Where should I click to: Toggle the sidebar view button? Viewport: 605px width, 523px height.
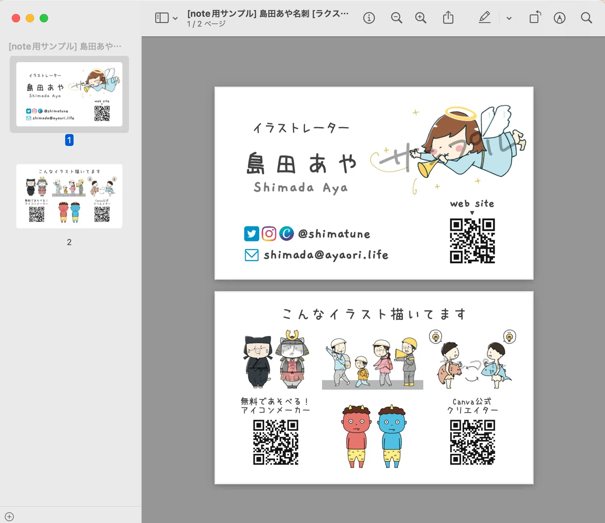(161, 18)
